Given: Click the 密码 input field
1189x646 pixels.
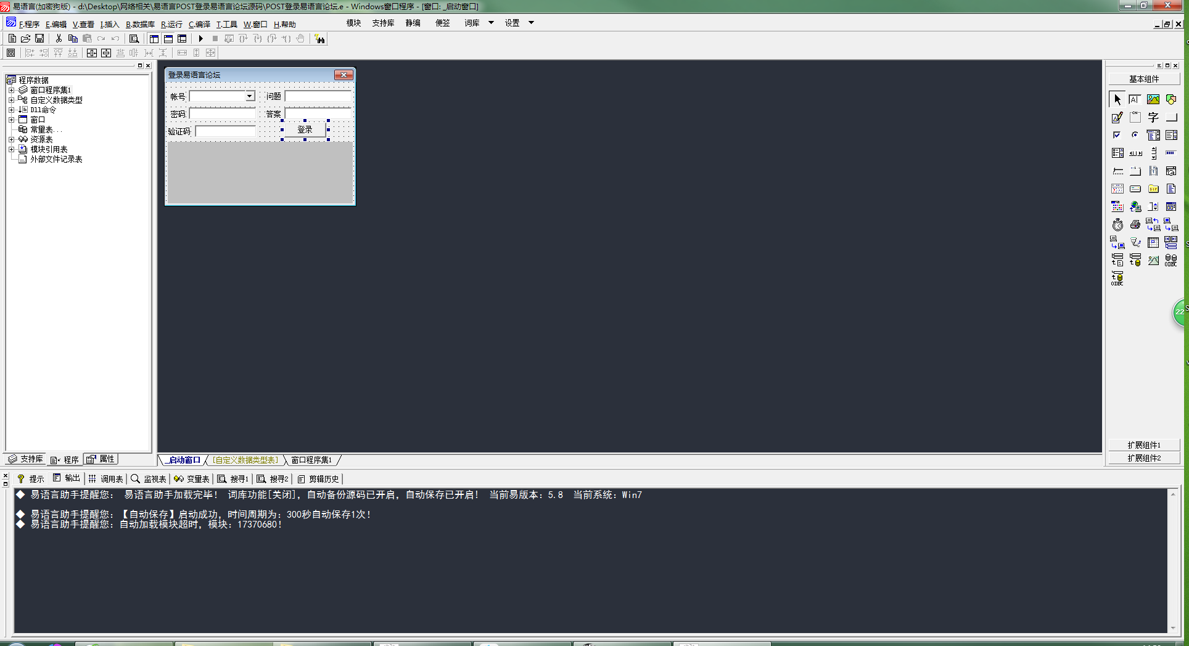Looking at the screenshot, I should tap(223, 113).
